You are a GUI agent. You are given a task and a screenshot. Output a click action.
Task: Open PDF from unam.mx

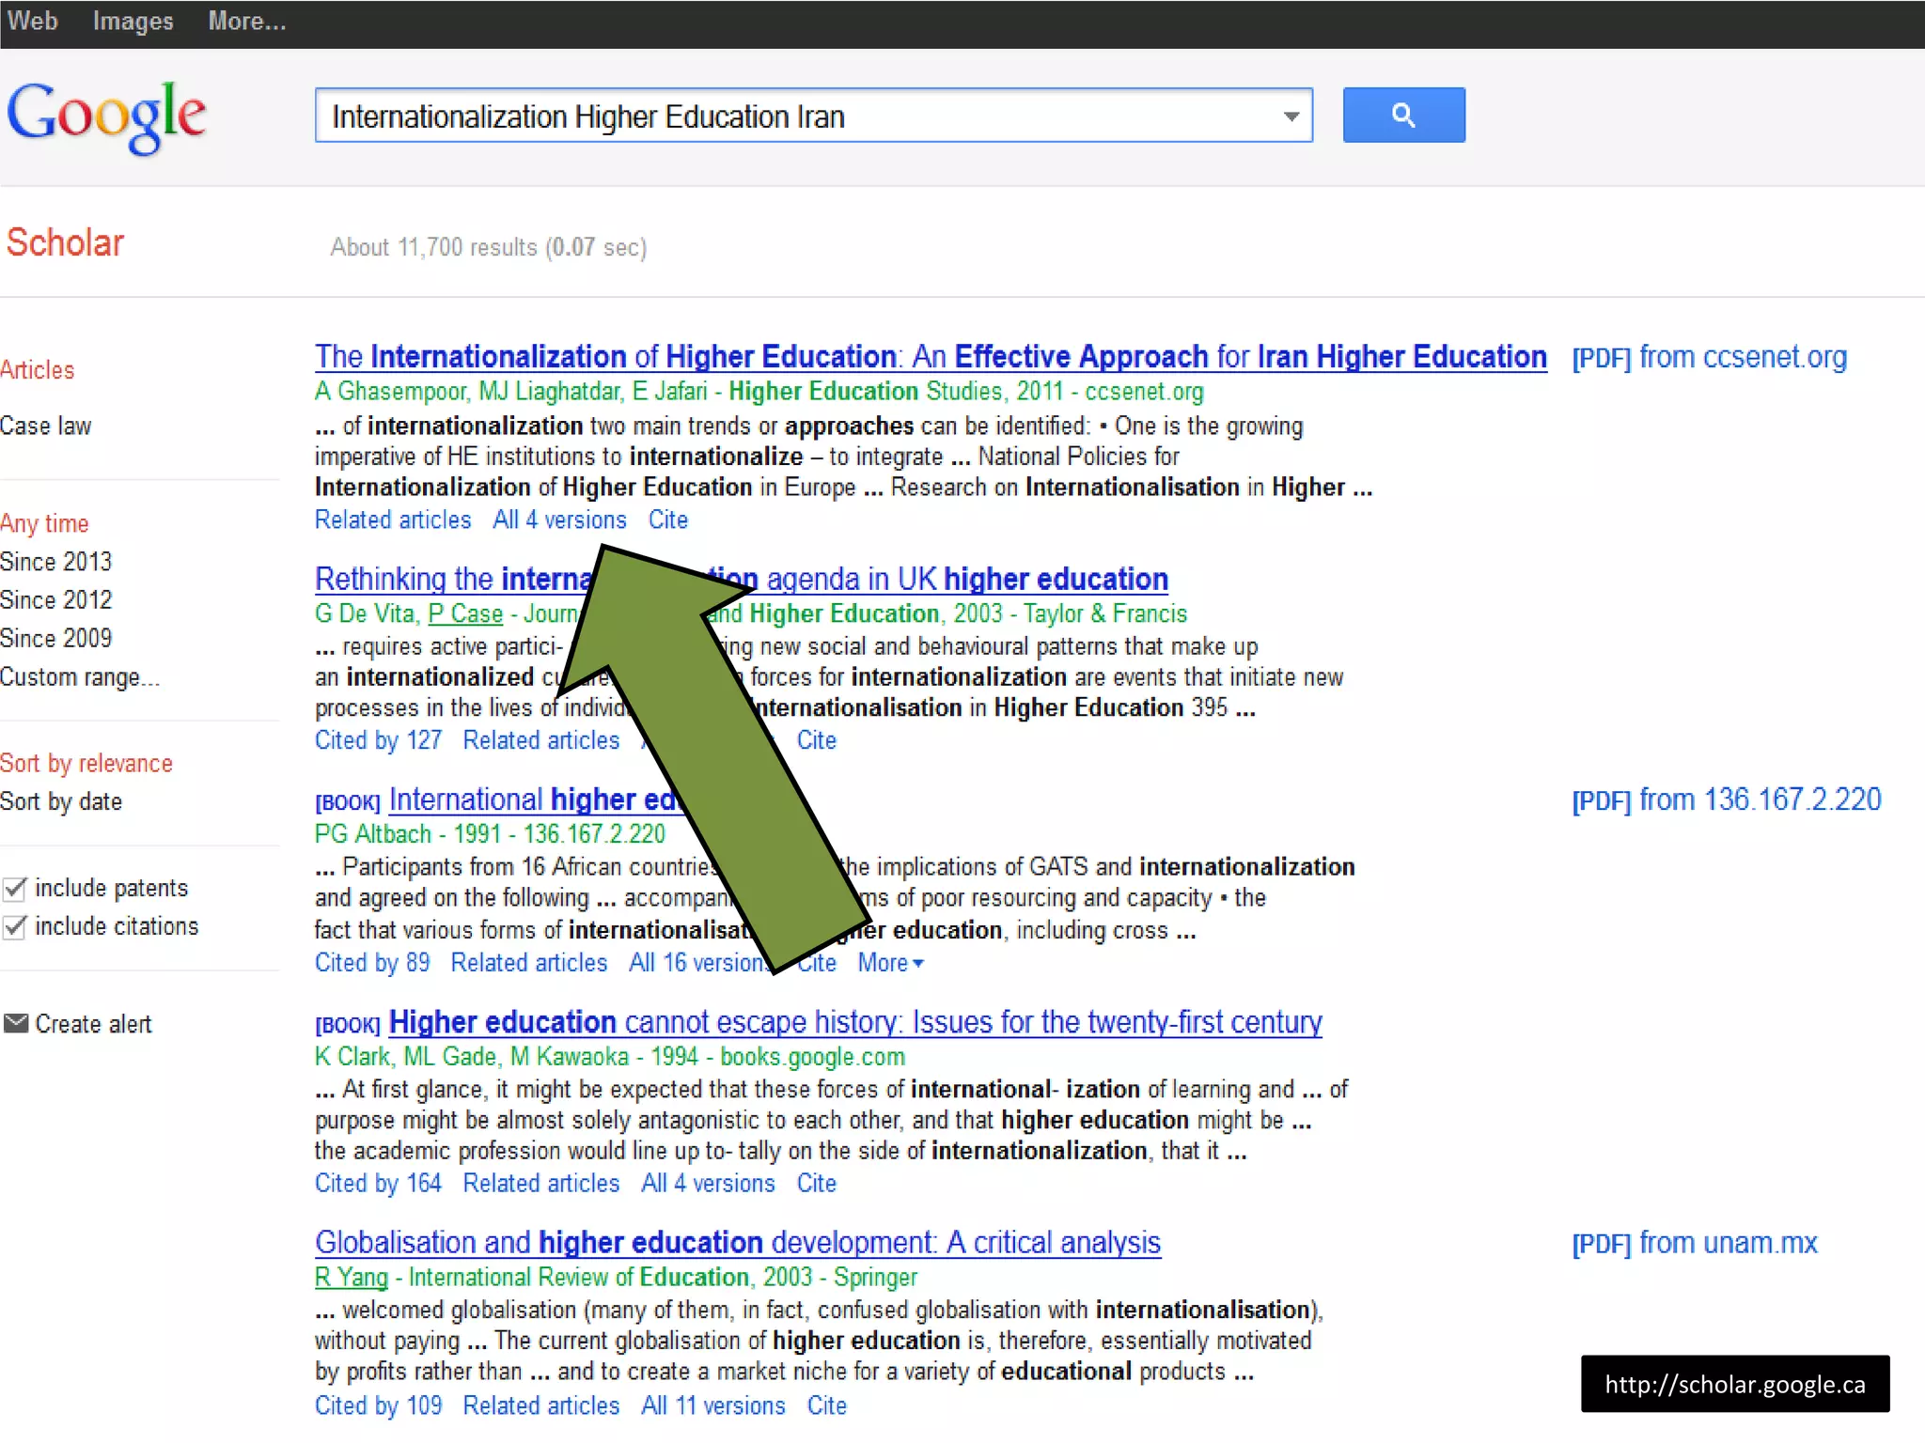(x=1695, y=1244)
